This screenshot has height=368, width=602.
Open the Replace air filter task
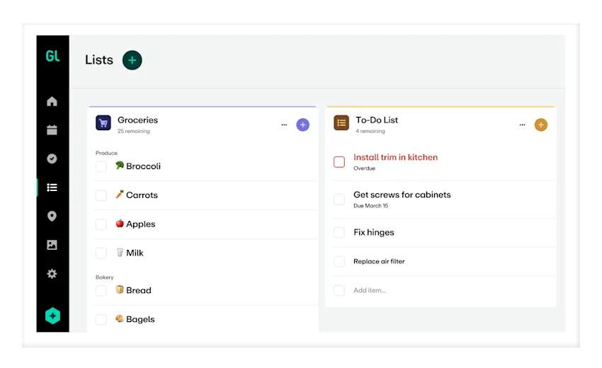tap(379, 261)
